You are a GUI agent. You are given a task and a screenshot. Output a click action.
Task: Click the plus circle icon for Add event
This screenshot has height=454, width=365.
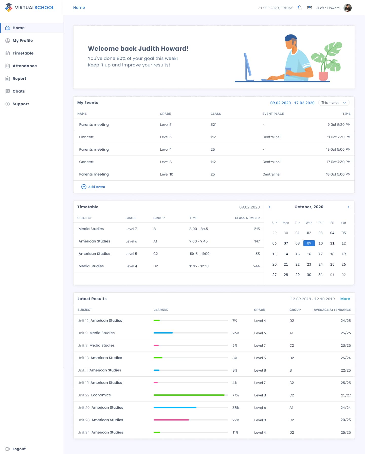[84, 187]
